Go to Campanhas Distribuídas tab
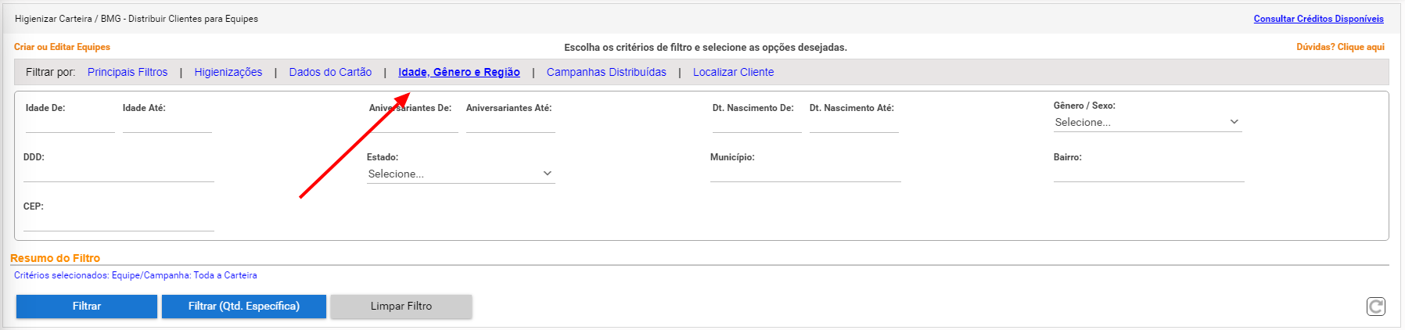 pyautogui.click(x=606, y=72)
